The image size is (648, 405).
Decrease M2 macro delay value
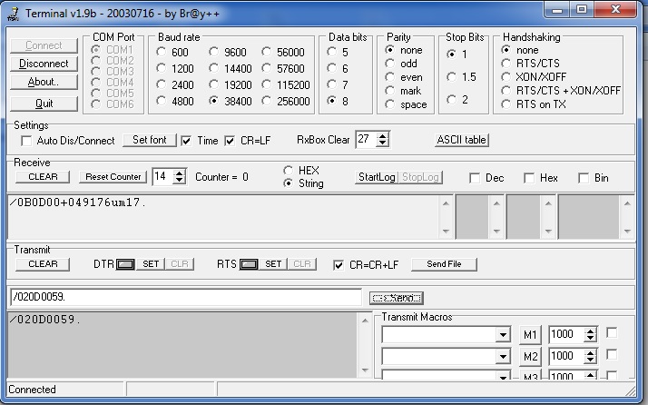591,360
